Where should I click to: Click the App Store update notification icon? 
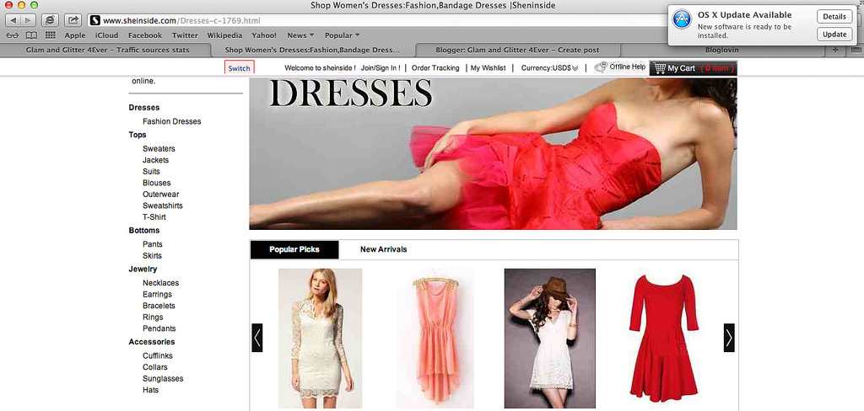point(682,20)
